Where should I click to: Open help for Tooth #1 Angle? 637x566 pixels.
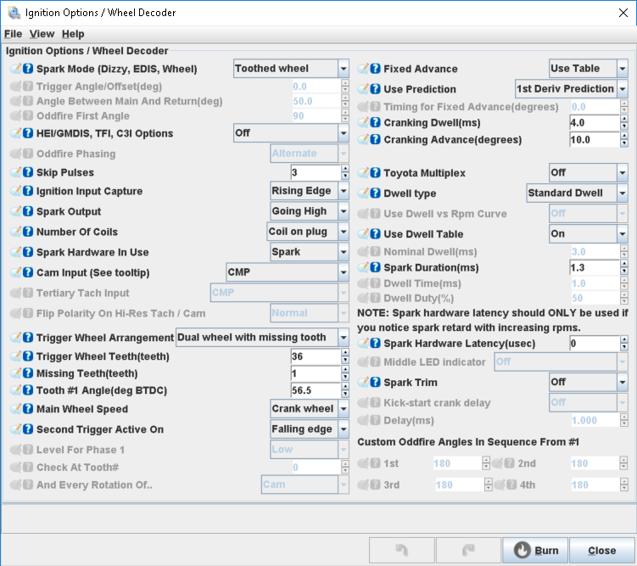28,389
